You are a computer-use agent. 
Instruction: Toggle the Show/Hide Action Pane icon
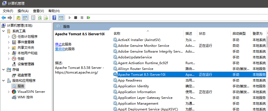click(61, 18)
